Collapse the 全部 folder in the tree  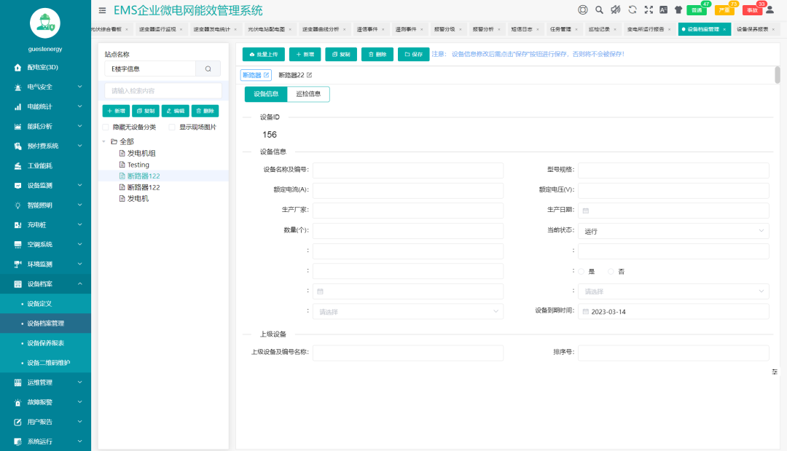104,141
